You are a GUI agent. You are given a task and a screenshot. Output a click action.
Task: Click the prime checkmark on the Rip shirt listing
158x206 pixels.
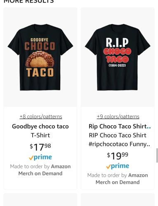[x=108, y=167]
